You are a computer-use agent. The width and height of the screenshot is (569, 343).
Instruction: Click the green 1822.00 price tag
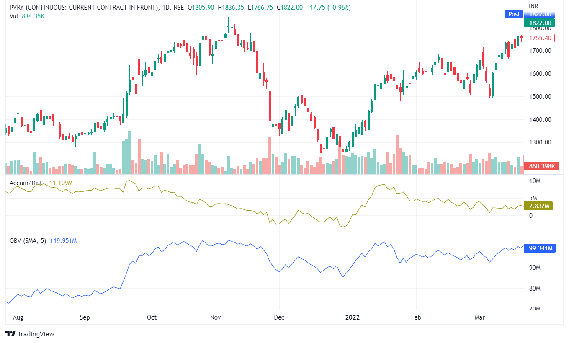click(x=539, y=23)
